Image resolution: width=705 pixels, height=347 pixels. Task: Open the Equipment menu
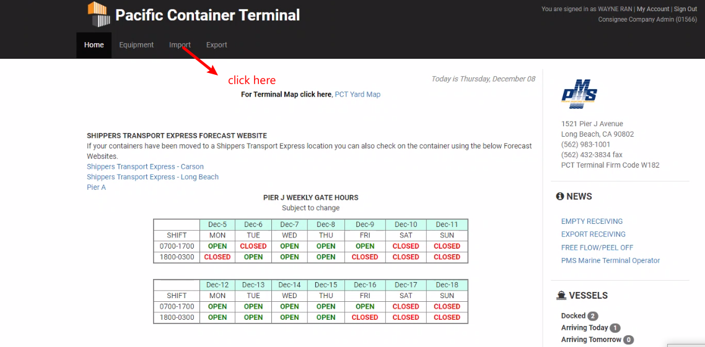(x=136, y=45)
